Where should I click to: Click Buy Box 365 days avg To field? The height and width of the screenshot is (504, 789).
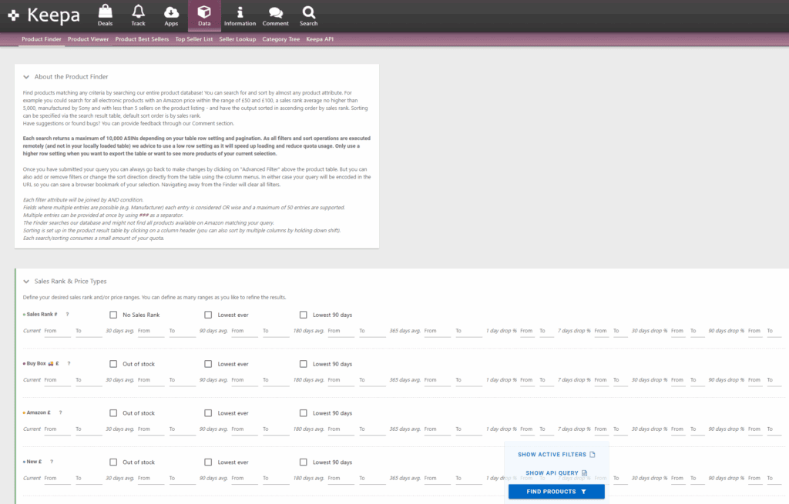click(x=468, y=380)
